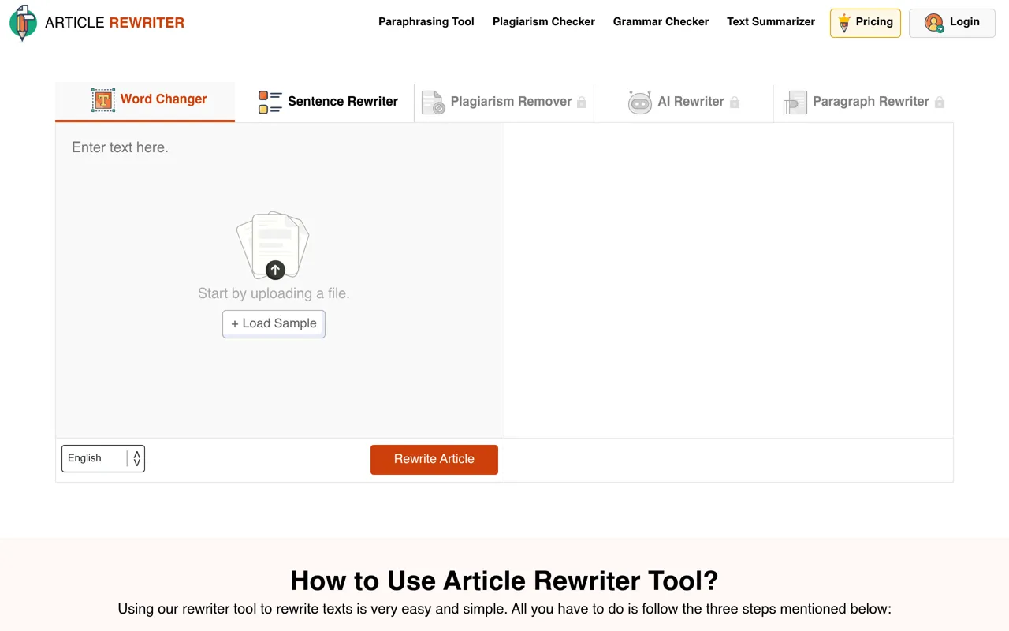The width and height of the screenshot is (1009, 631).
Task: Open the English language dropdown
Action: (x=103, y=458)
